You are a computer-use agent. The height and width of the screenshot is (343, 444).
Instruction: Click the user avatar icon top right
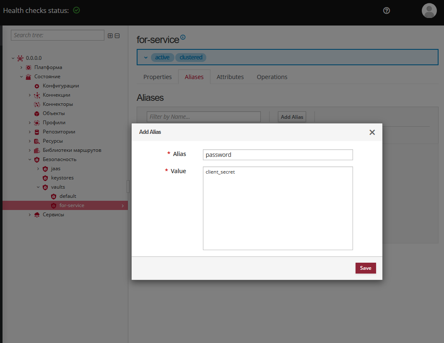[429, 10]
